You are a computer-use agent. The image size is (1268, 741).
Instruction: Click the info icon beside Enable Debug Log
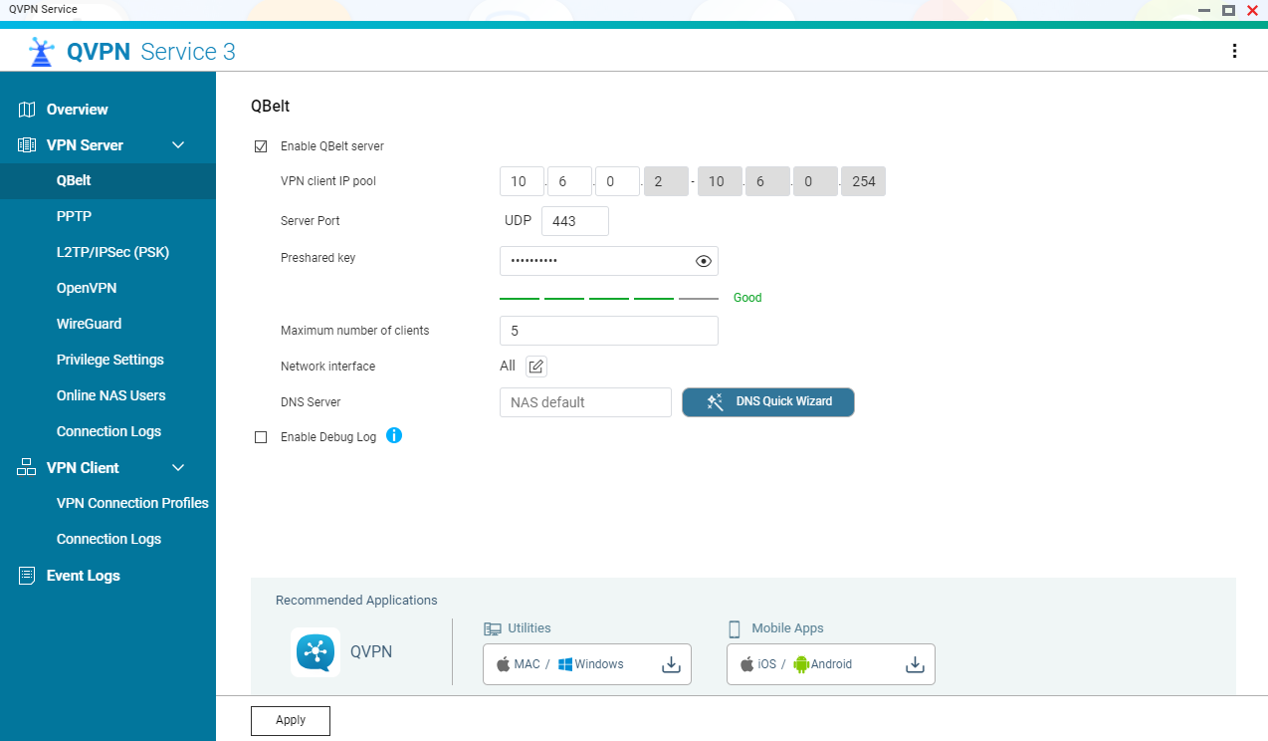pos(394,435)
